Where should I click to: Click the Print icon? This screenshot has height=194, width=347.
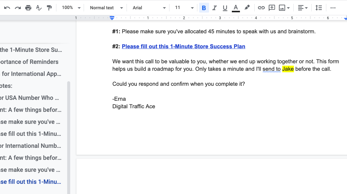click(28, 8)
